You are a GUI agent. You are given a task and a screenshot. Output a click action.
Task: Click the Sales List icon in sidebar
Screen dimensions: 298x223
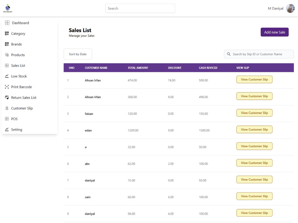coord(7,65)
